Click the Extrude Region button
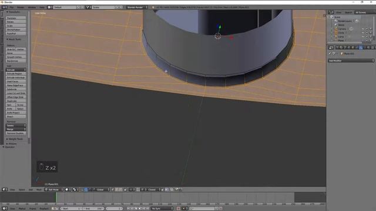 16,74
